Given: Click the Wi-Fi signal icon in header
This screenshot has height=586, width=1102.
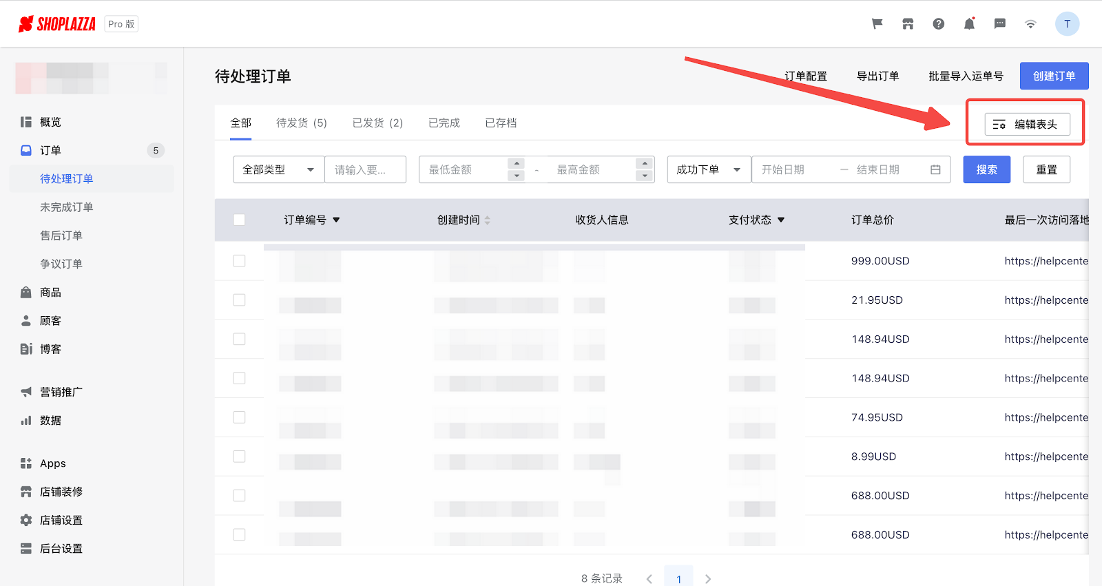Looking at the screenshot, I should tap(1030, 24).
